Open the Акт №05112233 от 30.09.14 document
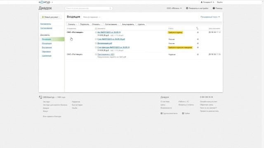264x148 pixels. click(x=109, y=32)
